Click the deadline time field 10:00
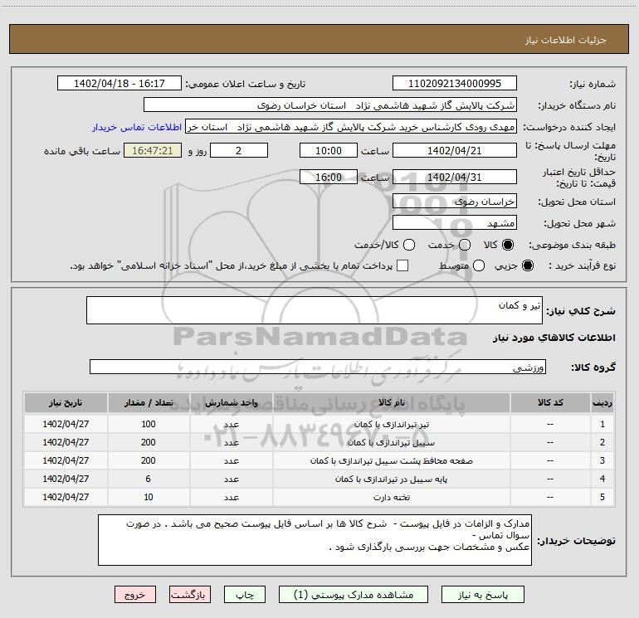Image resolution: width=639 pixels, height=618 pixels. (329, 150)
